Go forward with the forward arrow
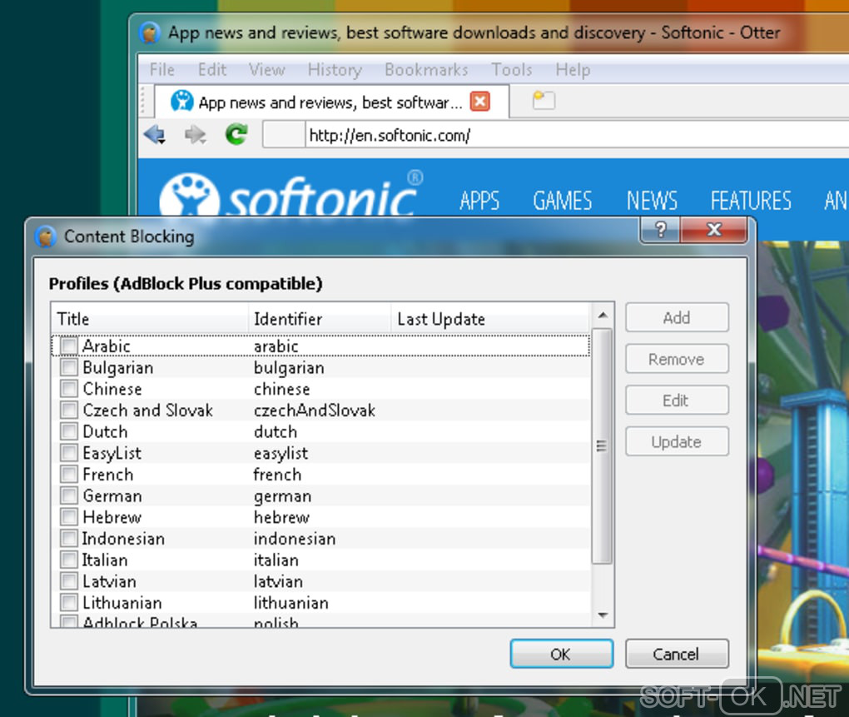This screenshot has width=849, height=717. pyautogui.click(x=195, y=134)
